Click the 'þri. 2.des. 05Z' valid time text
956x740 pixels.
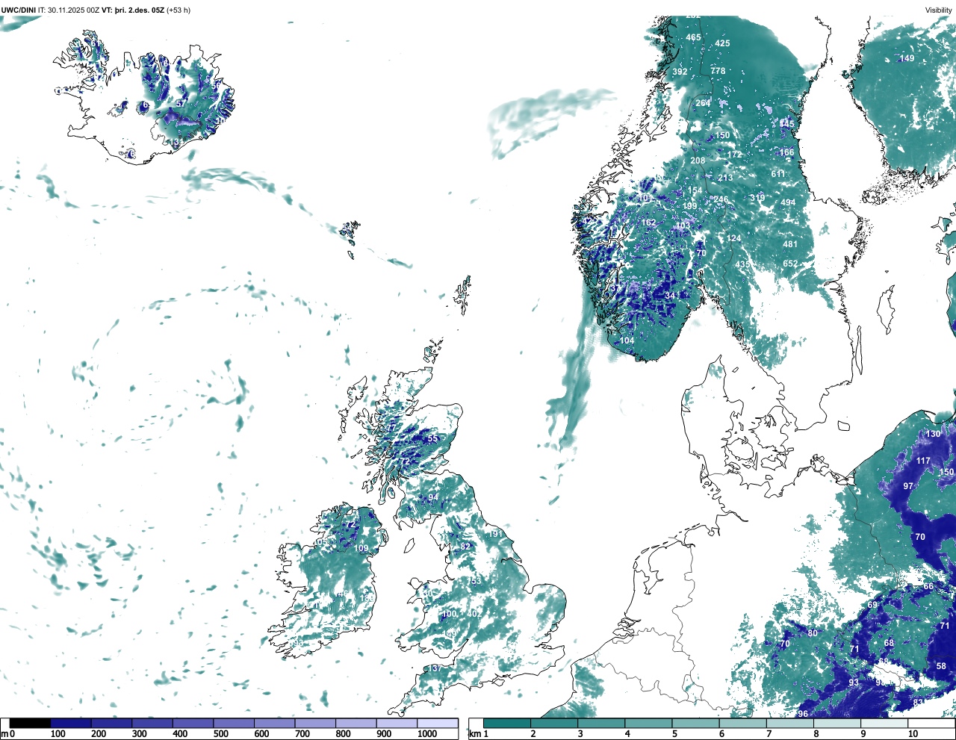(x=139, y=10)
